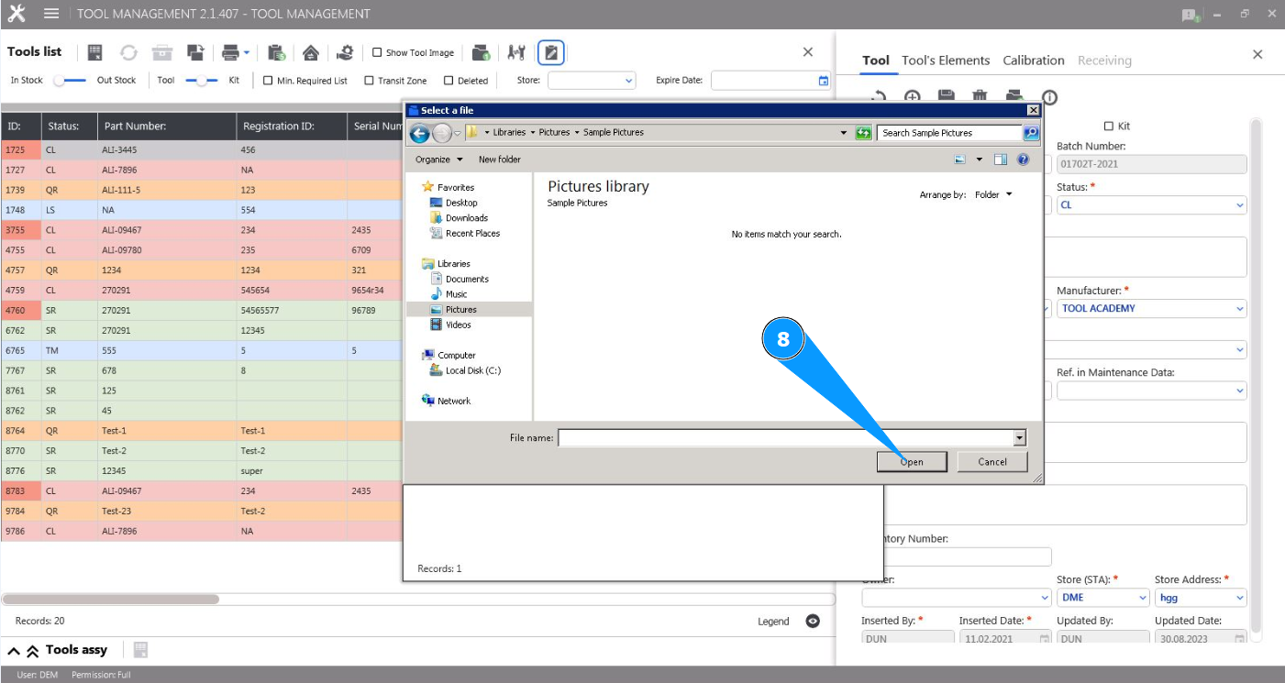Click the info circle icon in Tool panel
This screenshot has height=683, width=1285.
click(x=1050, y=97)
